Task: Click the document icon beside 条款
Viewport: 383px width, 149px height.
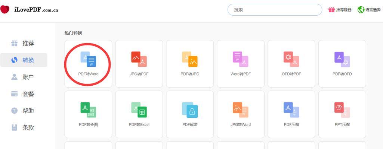Action: (15, 127)
